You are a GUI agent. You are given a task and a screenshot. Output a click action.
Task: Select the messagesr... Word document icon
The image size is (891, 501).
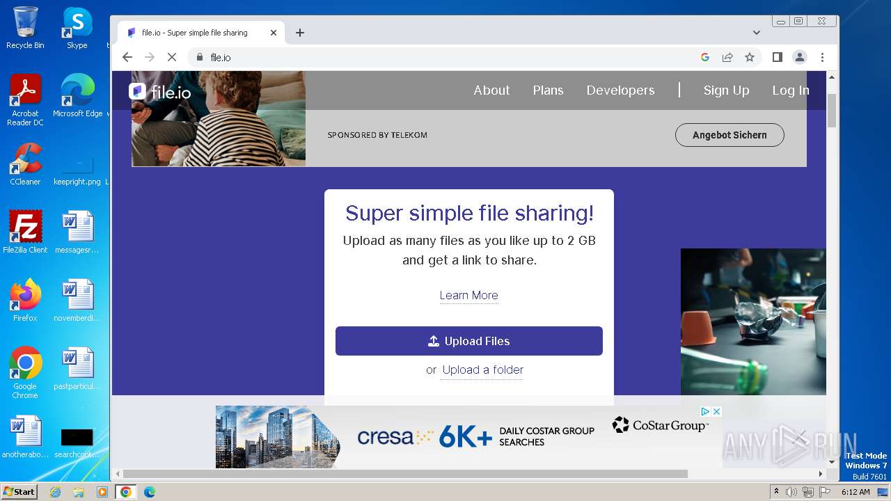pos(77,232)
